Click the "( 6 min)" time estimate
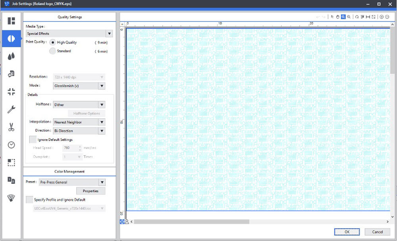This screenshot has height=241, width=397. pyautogui.click(x=101, y=51)
